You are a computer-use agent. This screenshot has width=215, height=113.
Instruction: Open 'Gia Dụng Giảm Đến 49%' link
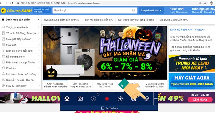[x=173, y=20]
